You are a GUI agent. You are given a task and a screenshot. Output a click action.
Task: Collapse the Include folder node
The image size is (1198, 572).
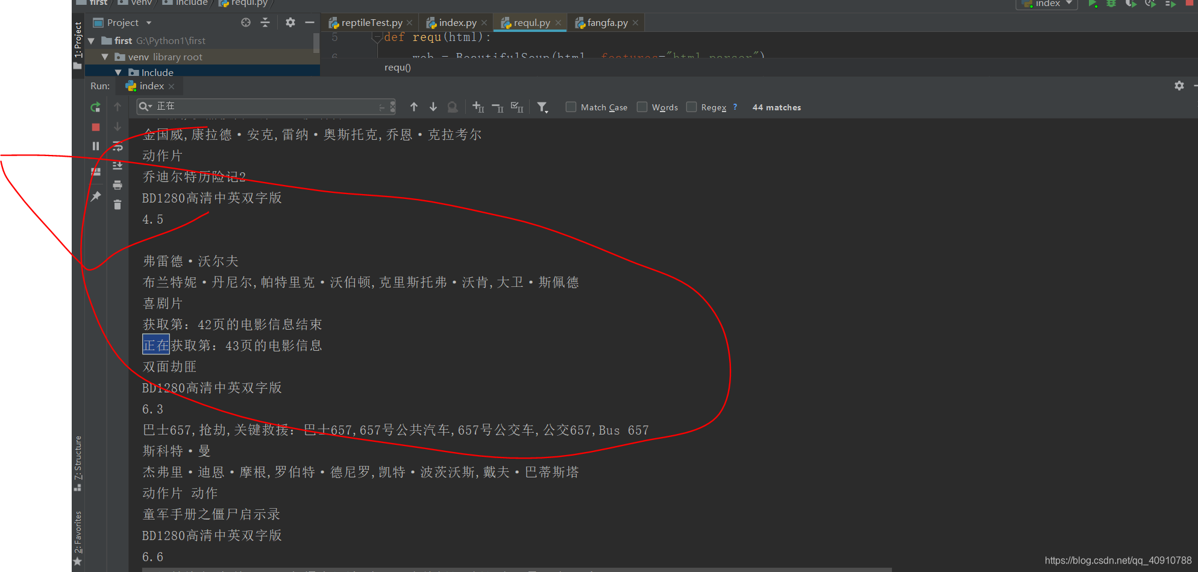118,72
